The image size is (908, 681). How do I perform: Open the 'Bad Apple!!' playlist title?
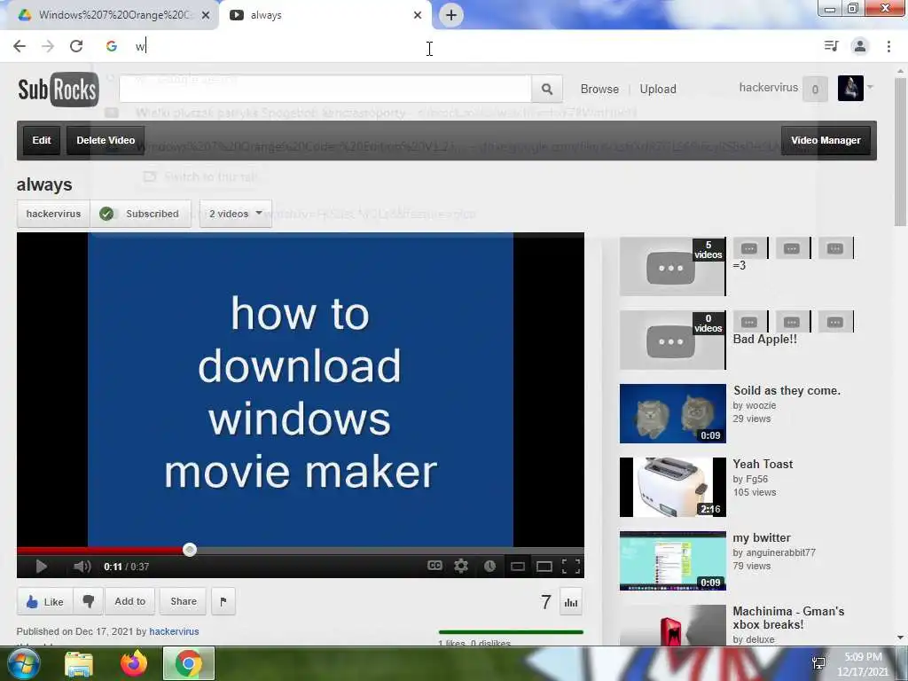765,340
